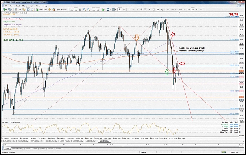246x155 pixels.
Task: Select the Equidistant Channel tool
Action: (x=141, y=9)
